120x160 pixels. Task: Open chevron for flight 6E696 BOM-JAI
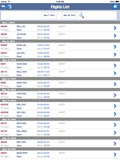tap(115, 47)
